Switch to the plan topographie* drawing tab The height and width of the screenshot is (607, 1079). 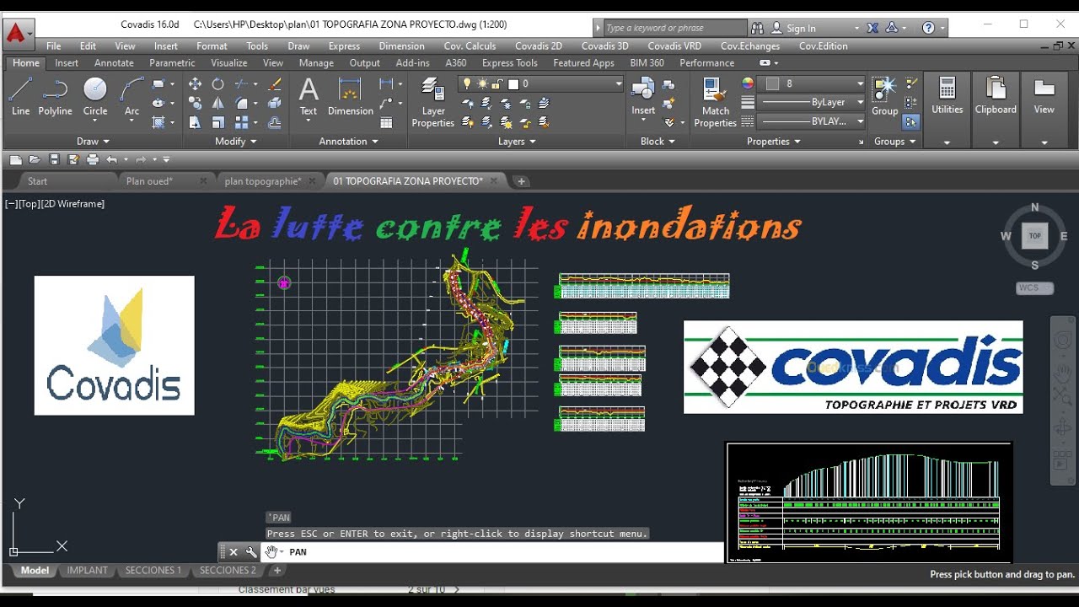click(262, 181)
